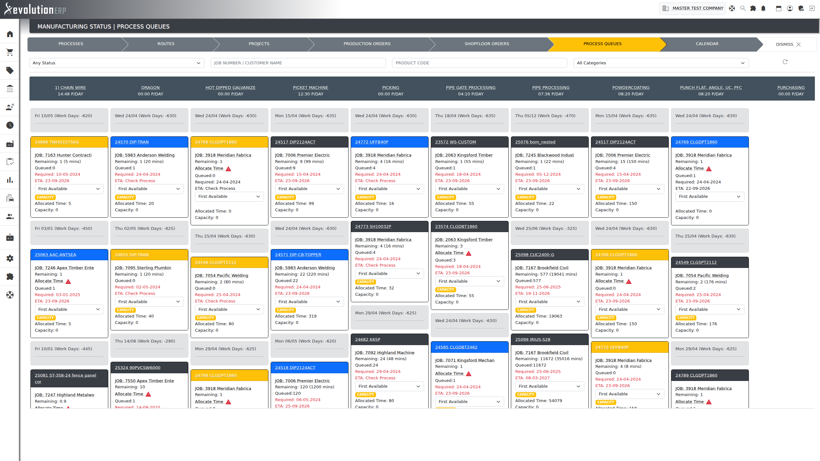The image size is (820, 461).
Task: Select the PROCESS QUEUES tab
Action: 603,44
